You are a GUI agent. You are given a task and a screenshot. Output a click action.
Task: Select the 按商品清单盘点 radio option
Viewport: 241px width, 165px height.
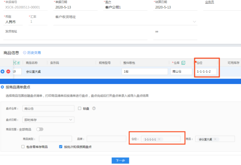point(2,87)
